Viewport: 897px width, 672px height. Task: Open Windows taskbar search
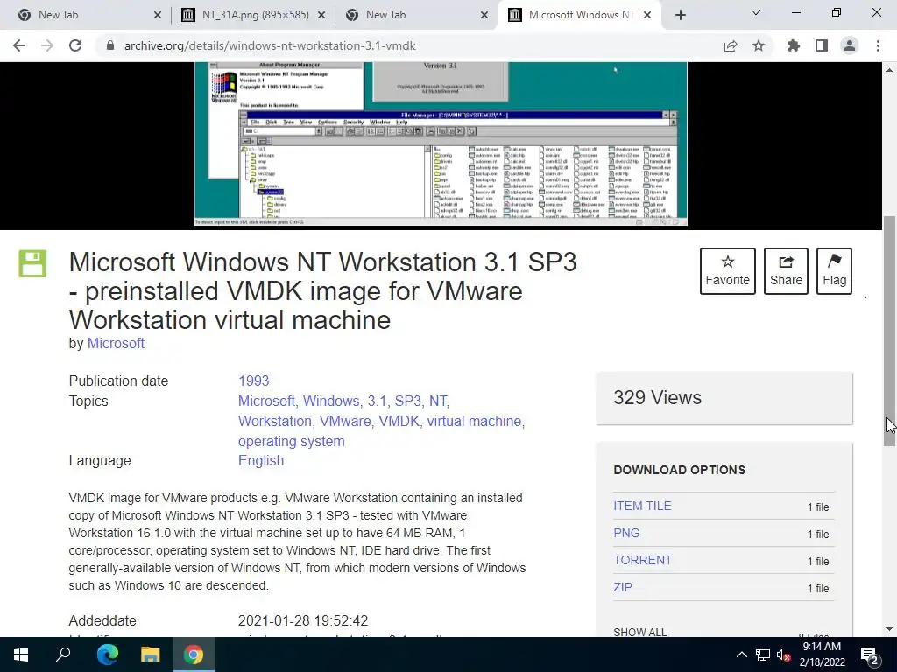pos(63,654)
